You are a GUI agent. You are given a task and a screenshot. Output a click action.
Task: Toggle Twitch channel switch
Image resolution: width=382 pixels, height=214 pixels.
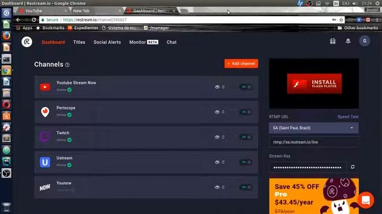(245, 137)
